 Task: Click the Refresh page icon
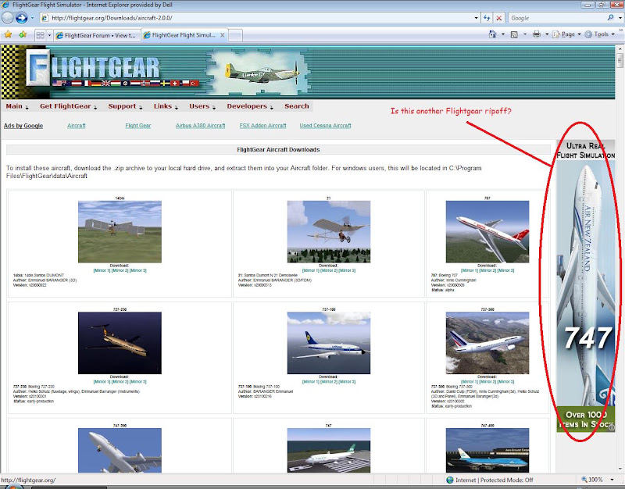487,18
